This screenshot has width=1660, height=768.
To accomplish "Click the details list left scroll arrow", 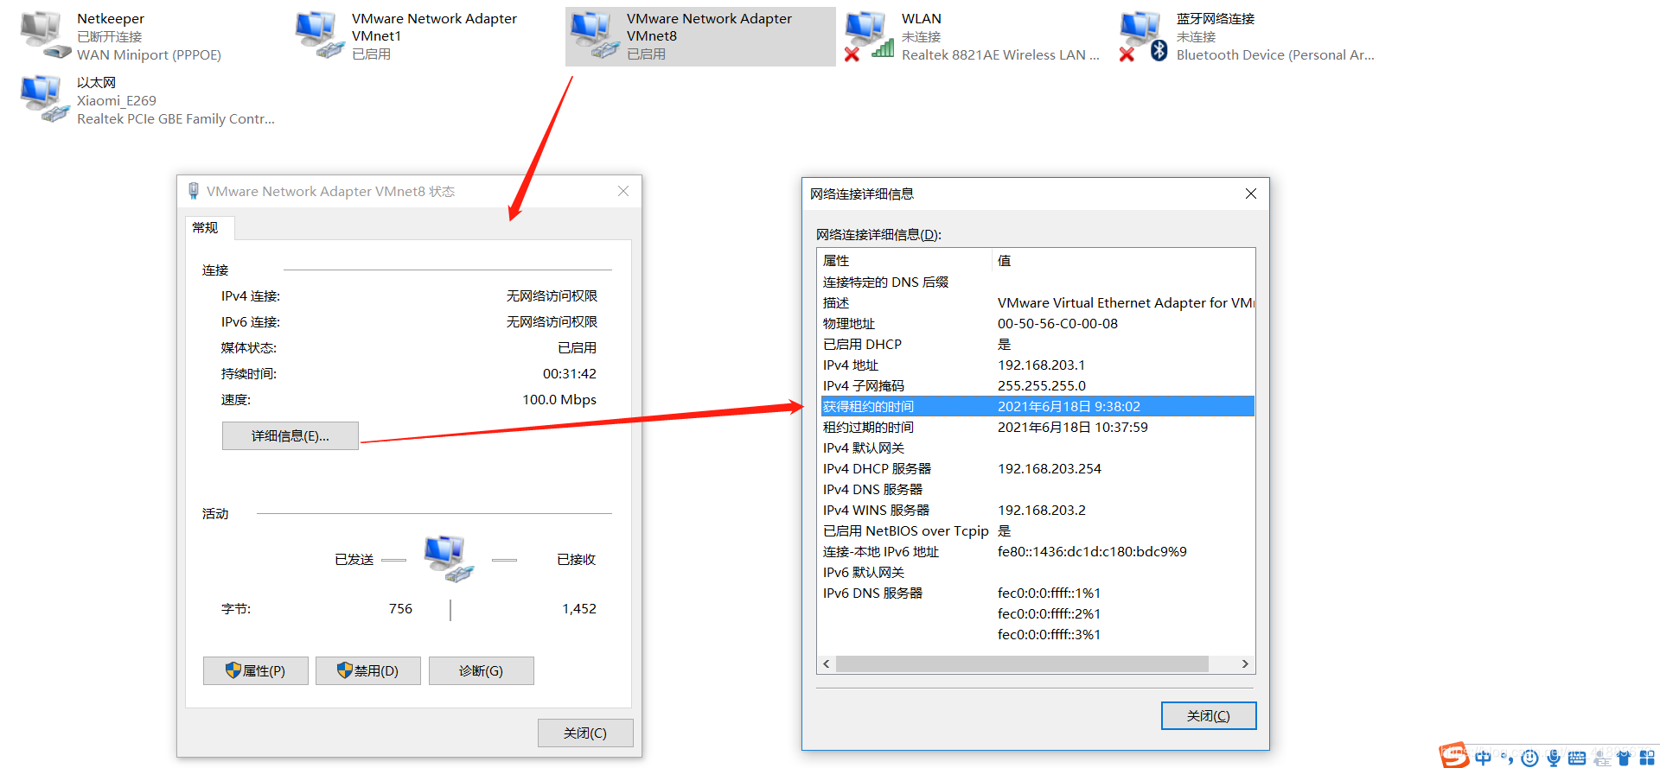I will 827,664.
